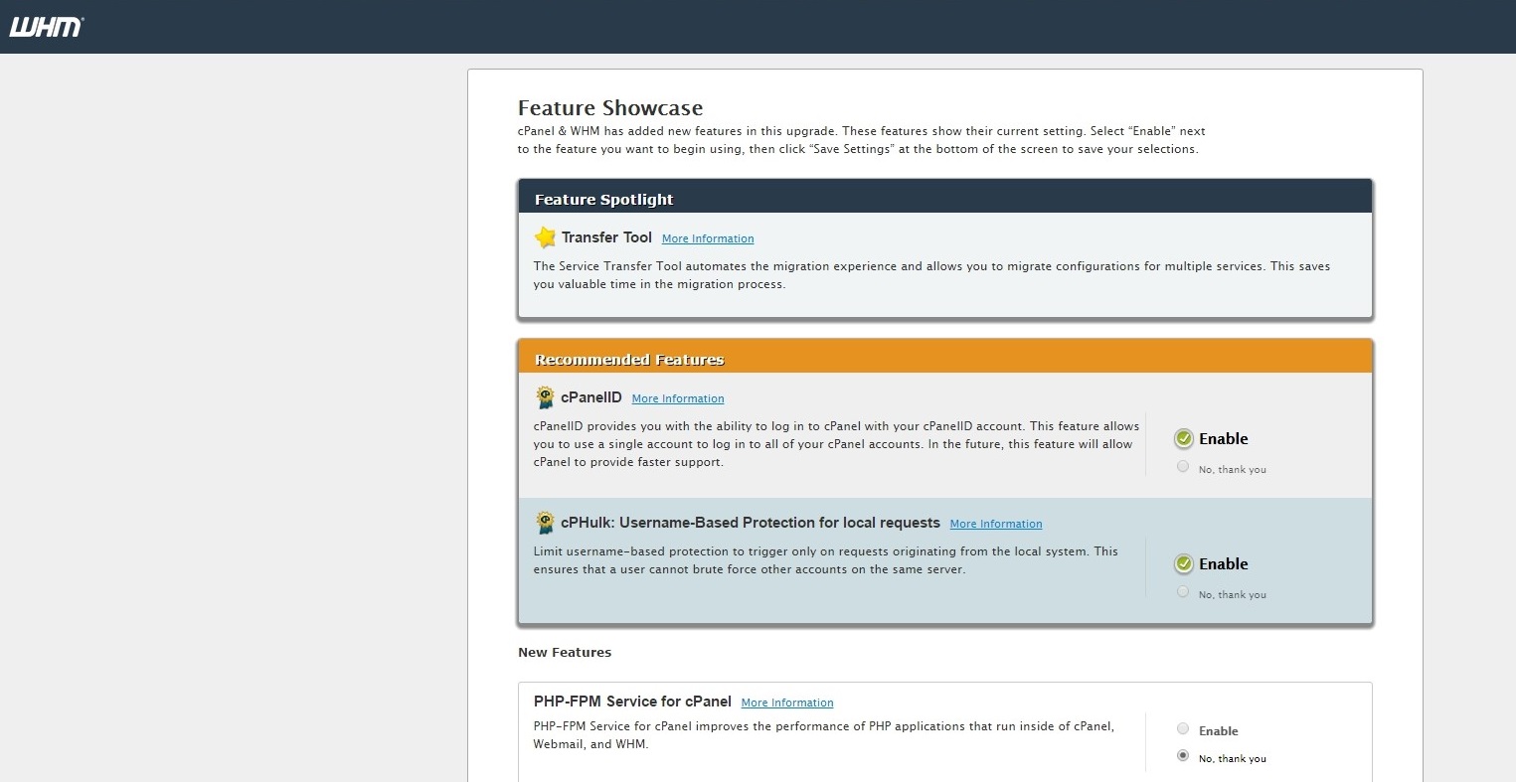Open More Information link for cPanelID

[678, 399]
